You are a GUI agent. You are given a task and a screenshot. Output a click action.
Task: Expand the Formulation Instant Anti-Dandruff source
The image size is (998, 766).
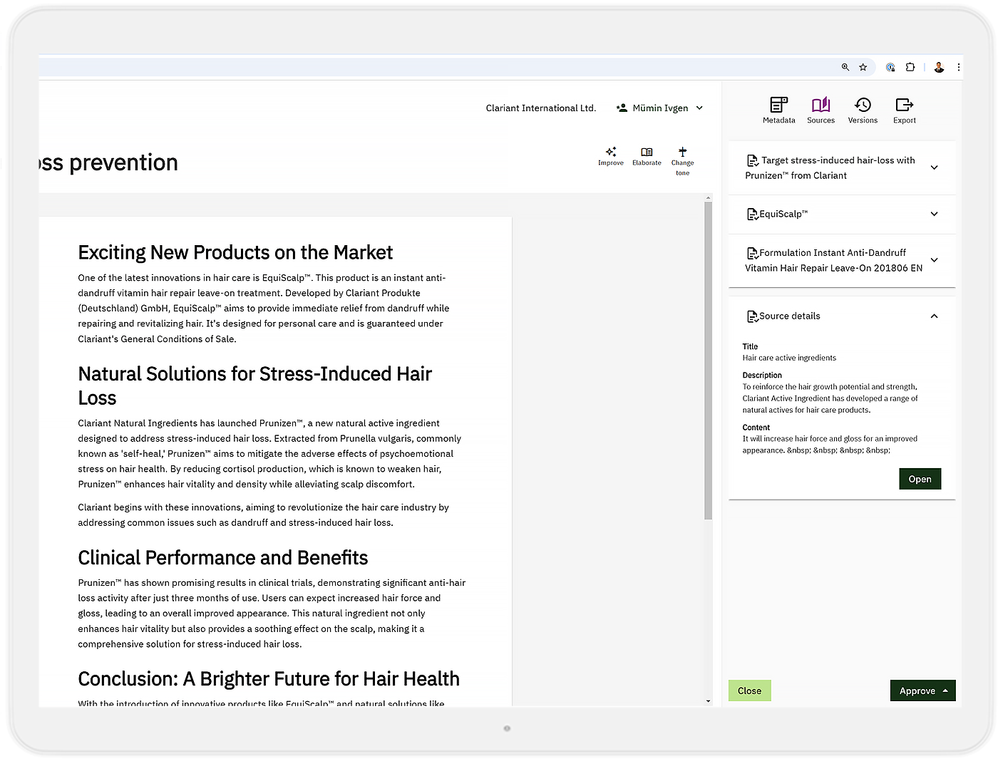click(934, 260)
